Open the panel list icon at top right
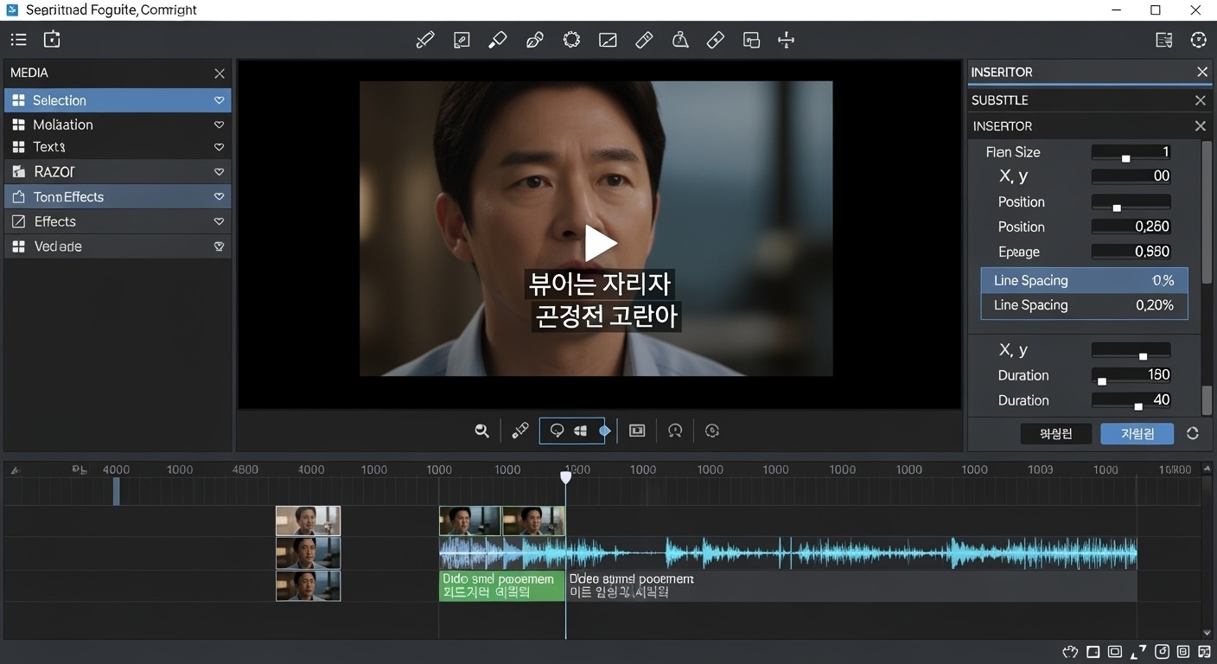This screenshot has height=664, width=1217. (1164, 40)
